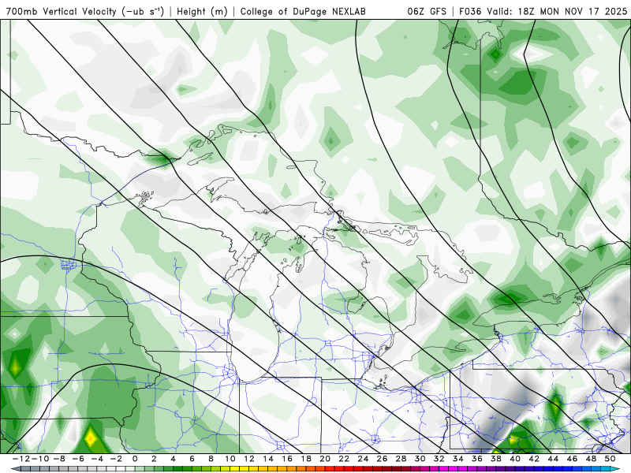The height and width of the screenshot is (473, 631).
Task: Click the '-6' color scale label
Action: coord(77,459)
